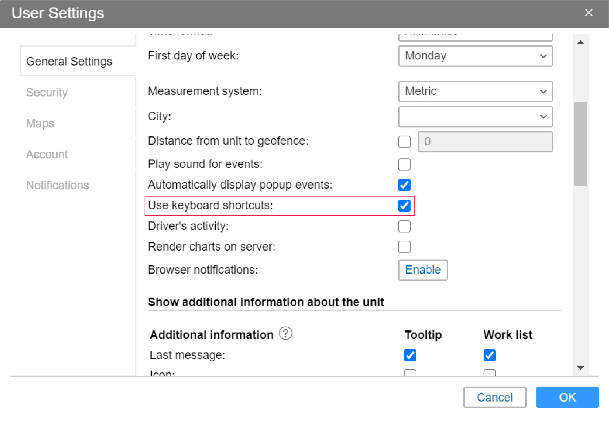Tick Distance from unit to geofence checkbox
The image size is (609, 424).
[404, 142]
